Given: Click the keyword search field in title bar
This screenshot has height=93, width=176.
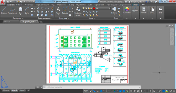Looking at the screenshot, I should pyautogui.click(x=112, y=2).
